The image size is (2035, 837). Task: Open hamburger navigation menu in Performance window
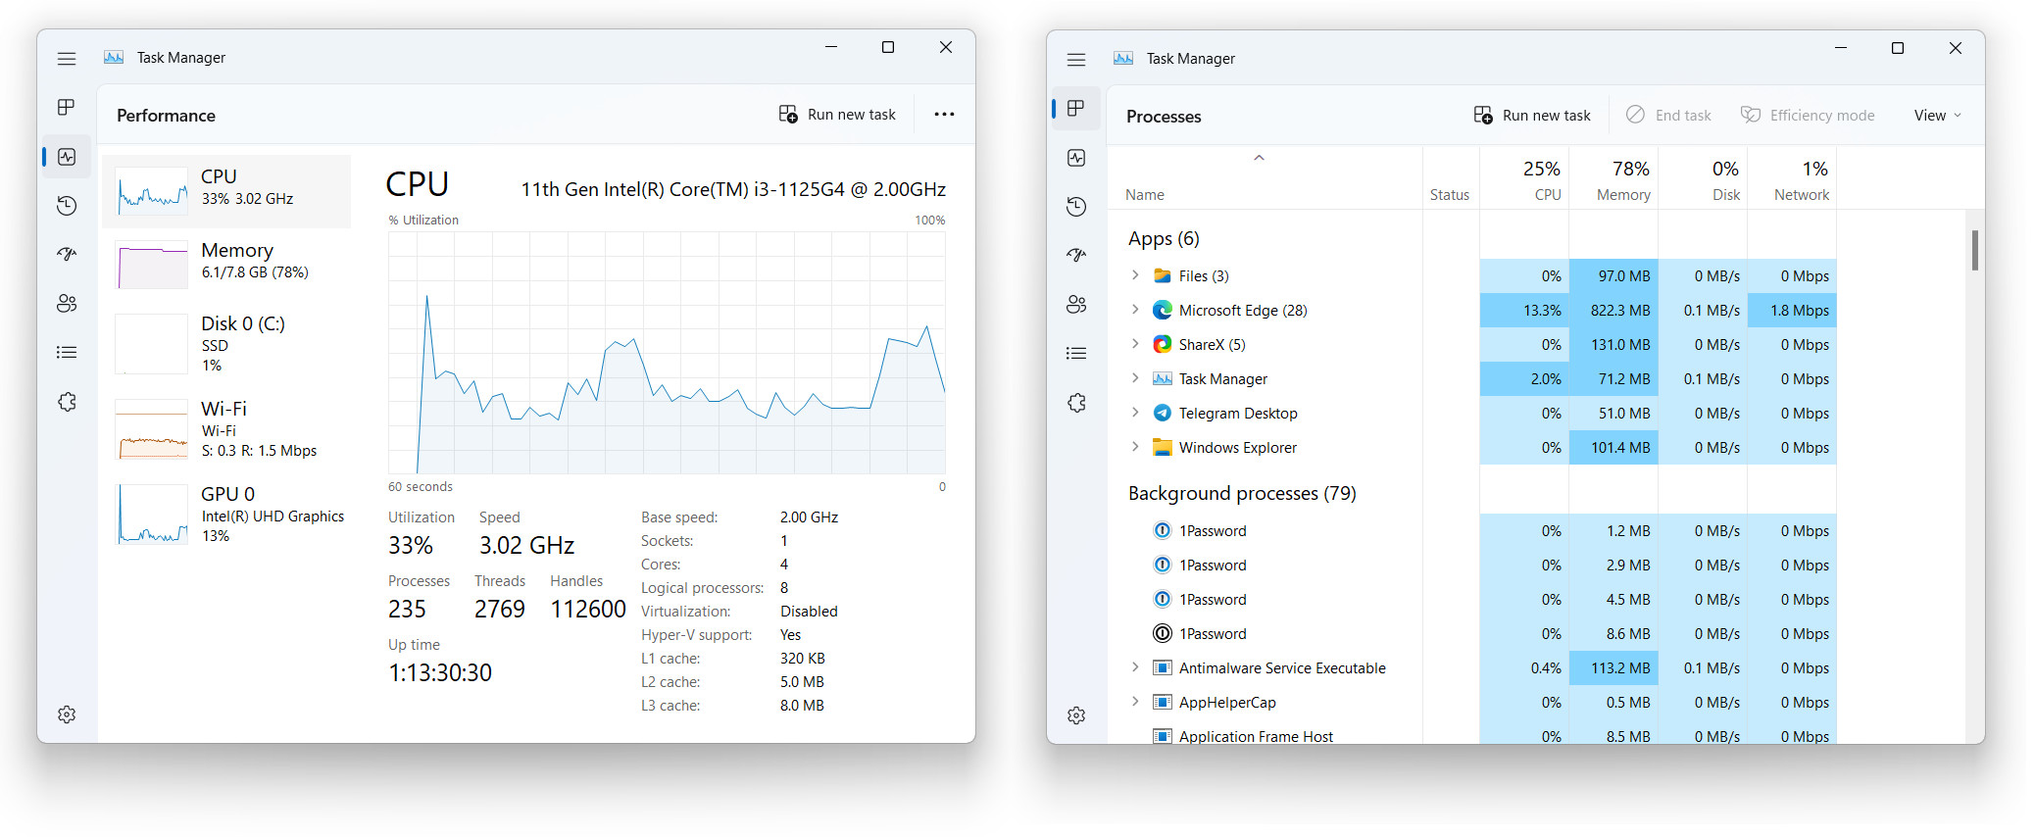(67, 59)
